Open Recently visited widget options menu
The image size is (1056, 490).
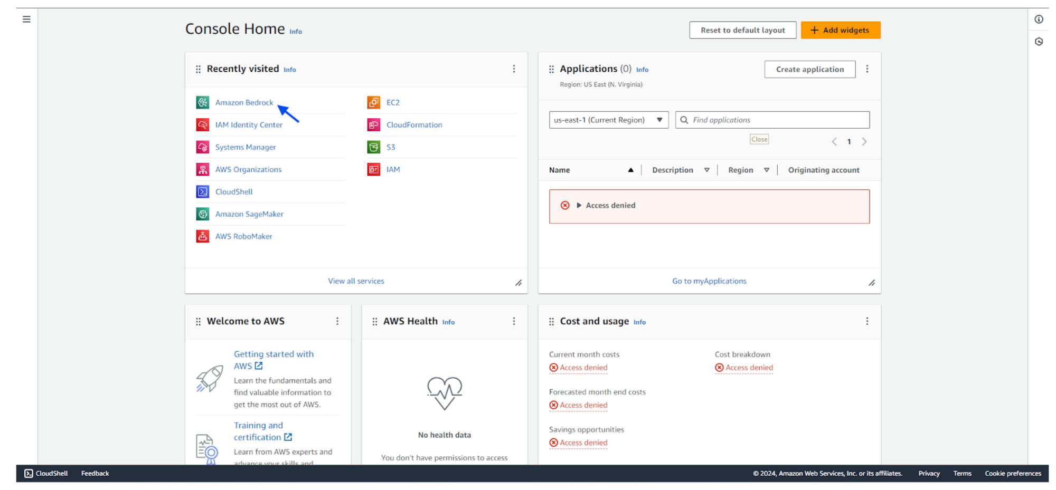514,69
